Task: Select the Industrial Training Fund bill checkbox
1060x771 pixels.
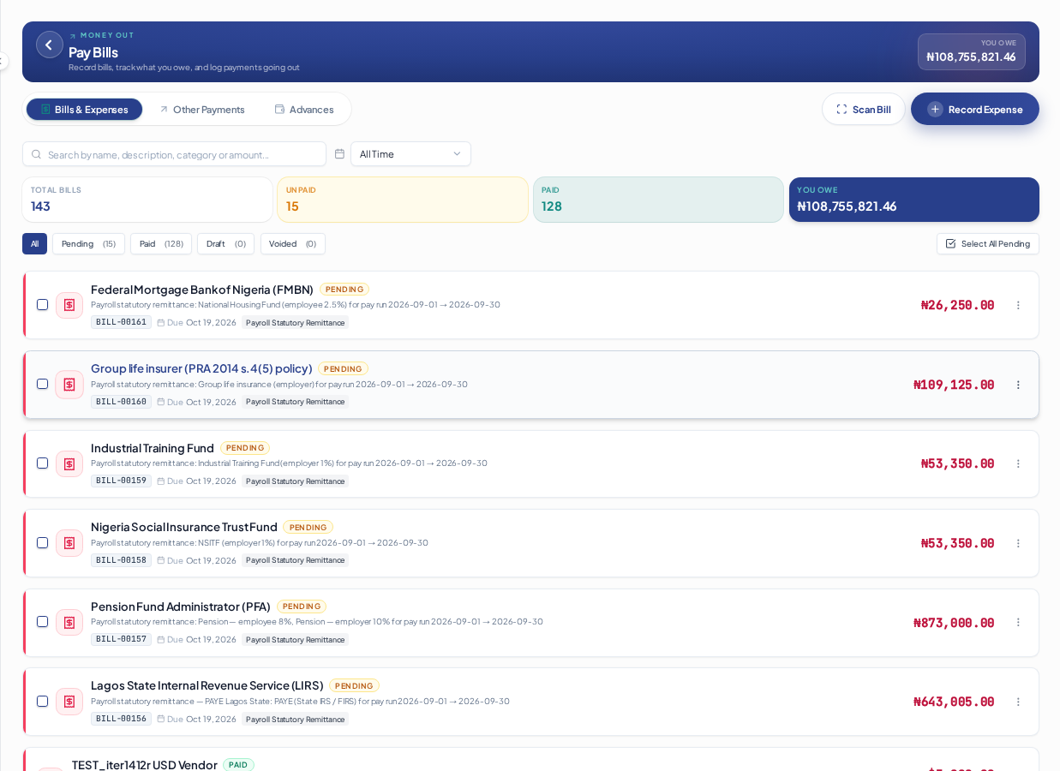Action: point(42,463)
